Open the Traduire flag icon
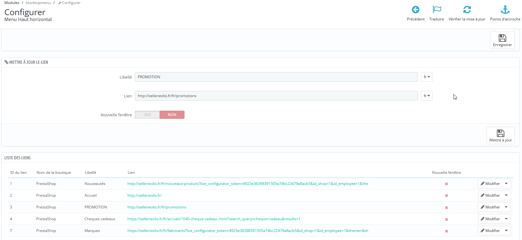Screen dimensions: 522x240 437,10
